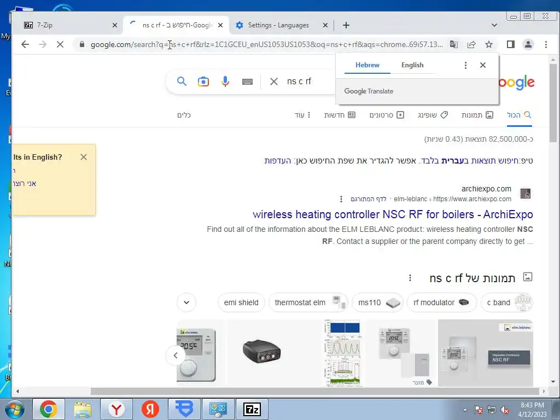
Task: Open wireless heating controller NSC RF result
Action: [x=393, y=214]
